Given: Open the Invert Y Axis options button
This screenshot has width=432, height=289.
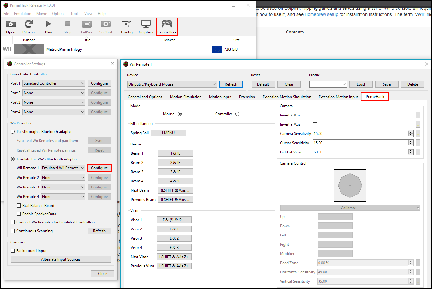Looking at the screenshot, I should tap(418, 124).
